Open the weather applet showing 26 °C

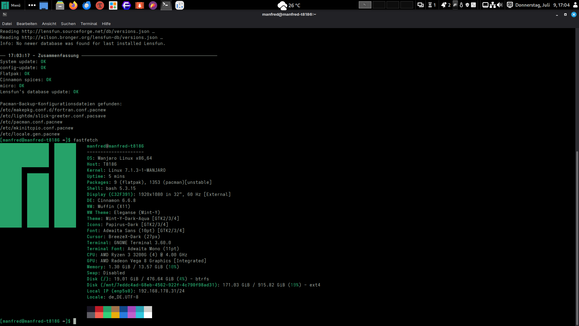pos(289,5)
